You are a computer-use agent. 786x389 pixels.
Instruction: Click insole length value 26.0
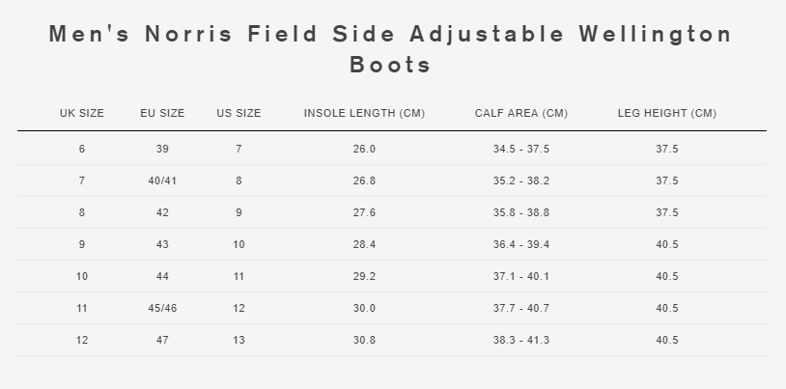pos(364,149)
